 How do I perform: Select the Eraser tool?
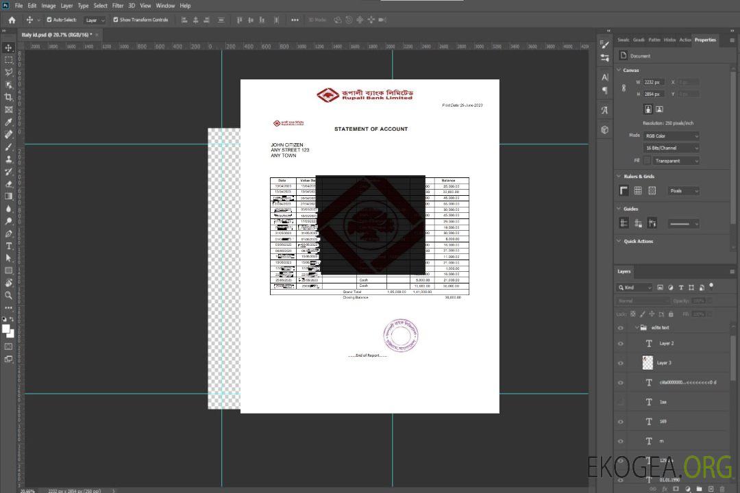(x=8, y=184)
